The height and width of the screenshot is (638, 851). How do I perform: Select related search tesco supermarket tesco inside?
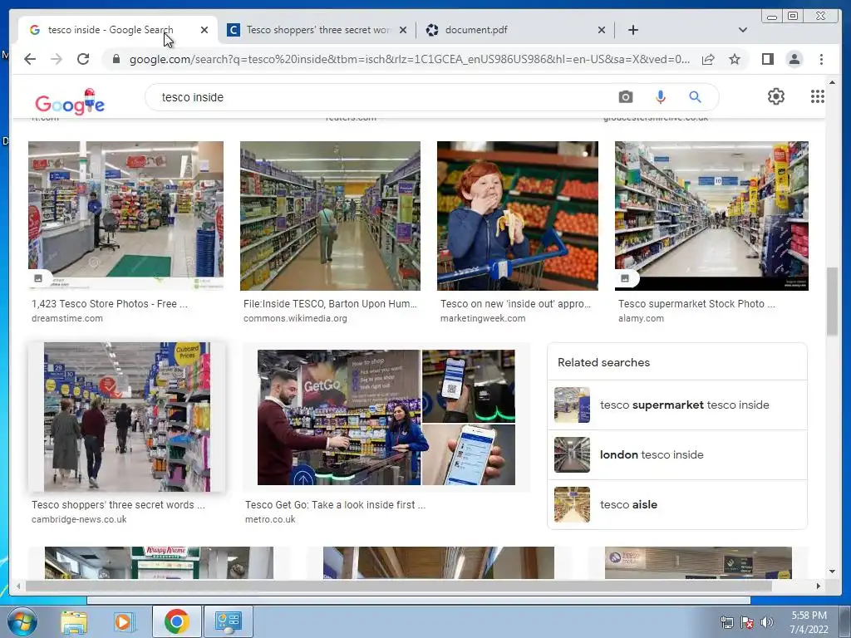677,405
